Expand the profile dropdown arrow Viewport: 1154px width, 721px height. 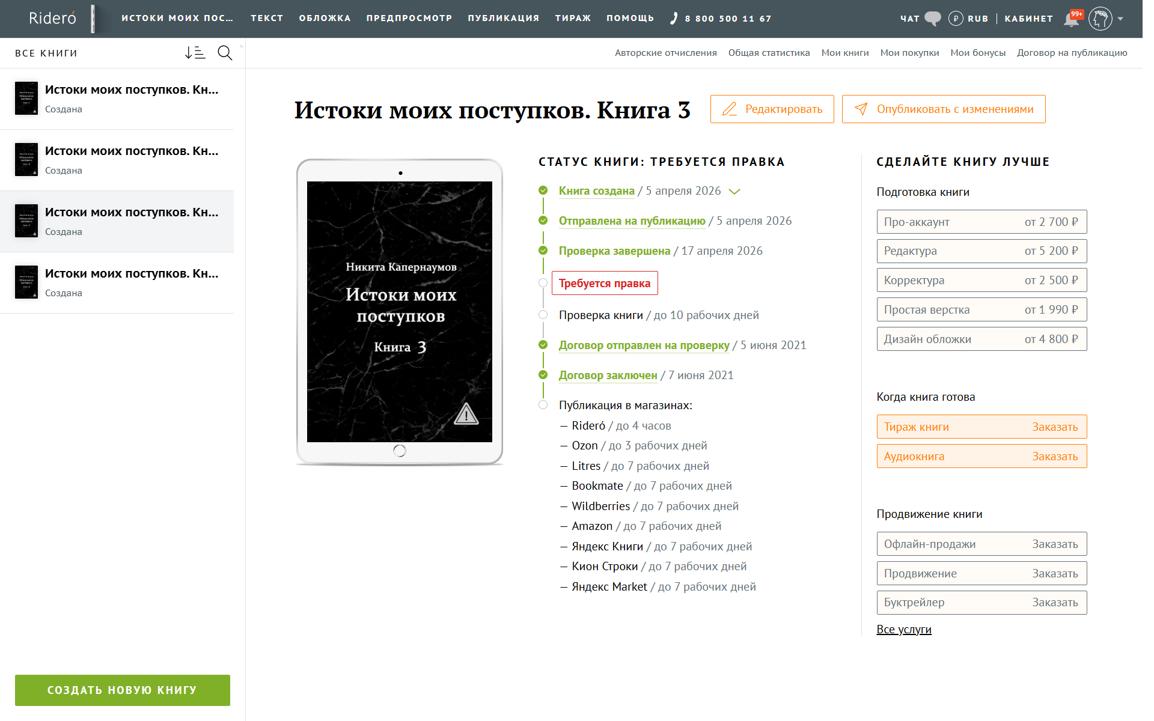coord(1120,19)
